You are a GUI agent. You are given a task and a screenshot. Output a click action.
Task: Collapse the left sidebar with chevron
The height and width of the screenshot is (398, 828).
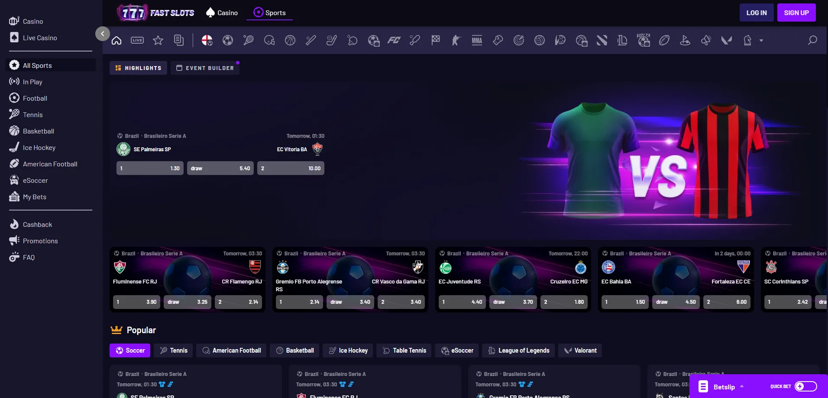coord(103,34)
